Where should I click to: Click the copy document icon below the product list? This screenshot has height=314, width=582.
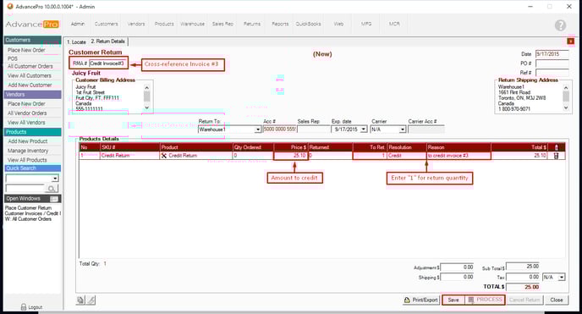coord(80,300)
